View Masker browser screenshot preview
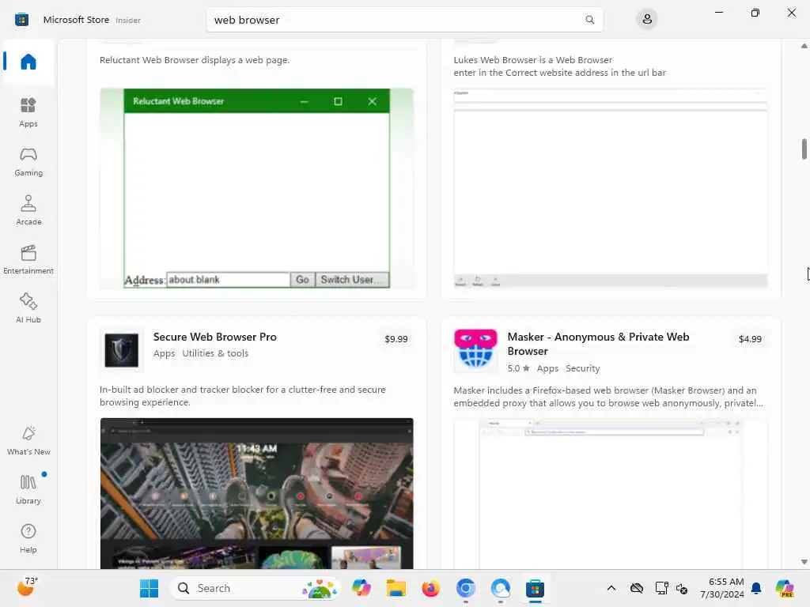The width and height of the screenshot is (810, 607). [611, 494]
